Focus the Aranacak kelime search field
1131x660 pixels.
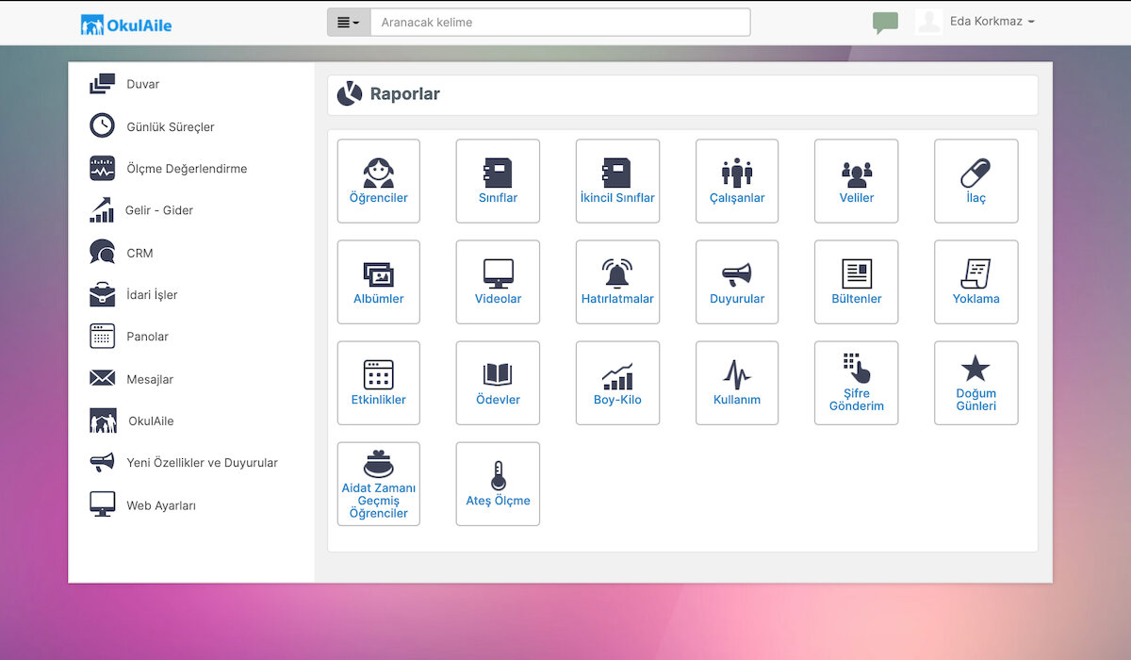(x=561, y=23)
